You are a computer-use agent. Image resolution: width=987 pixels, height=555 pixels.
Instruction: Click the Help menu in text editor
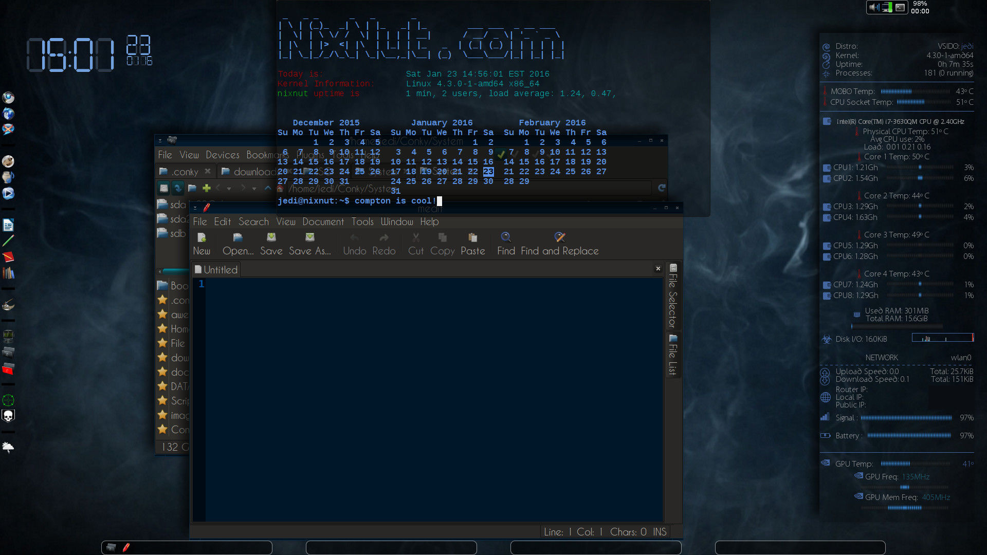pyautogui.click(x=429, y=221)
